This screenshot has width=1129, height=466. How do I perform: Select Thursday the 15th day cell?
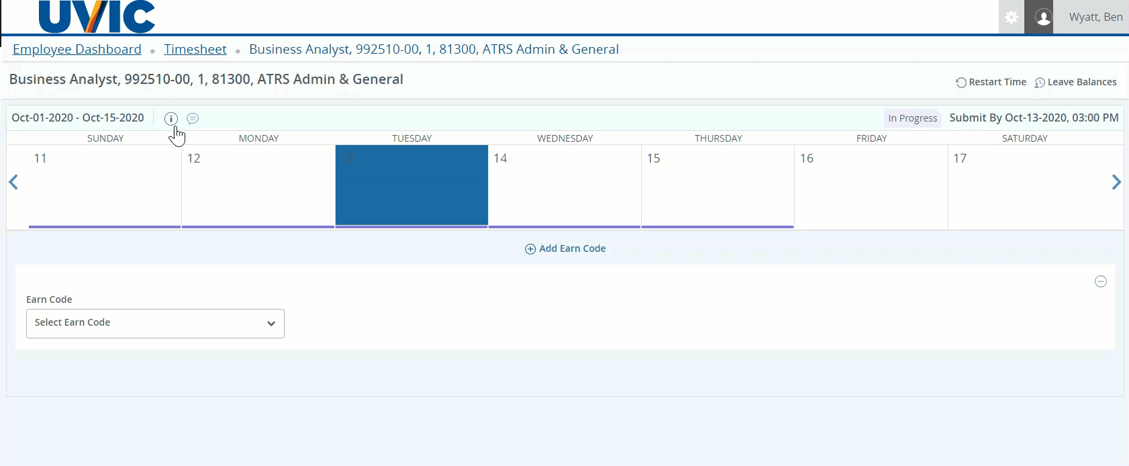tap(718, 185)
